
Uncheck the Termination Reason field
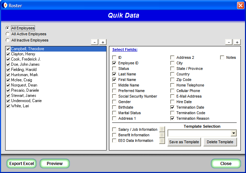172,118
